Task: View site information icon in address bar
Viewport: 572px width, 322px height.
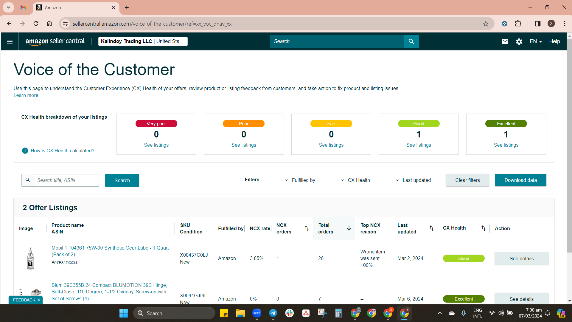Action: pyautogui.click(x=65, y=24)
